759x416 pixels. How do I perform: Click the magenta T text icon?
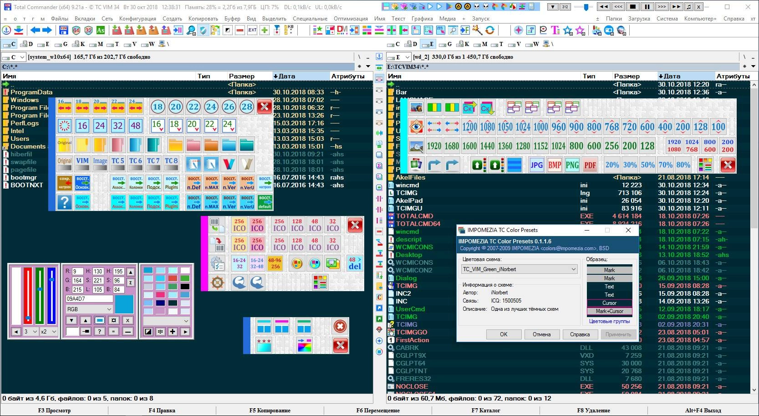(555, 31)
